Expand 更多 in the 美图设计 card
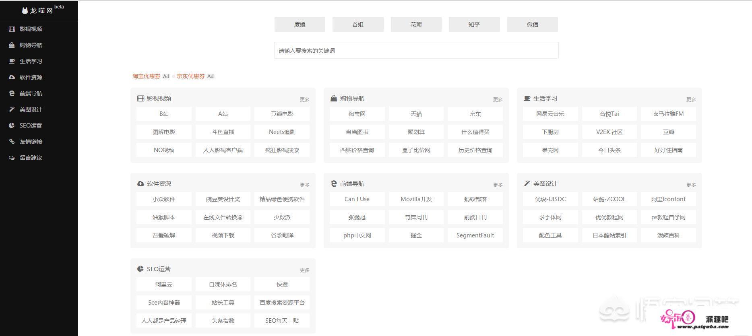The height and width of the screenshot is (336, 752). tap(691, 185)
